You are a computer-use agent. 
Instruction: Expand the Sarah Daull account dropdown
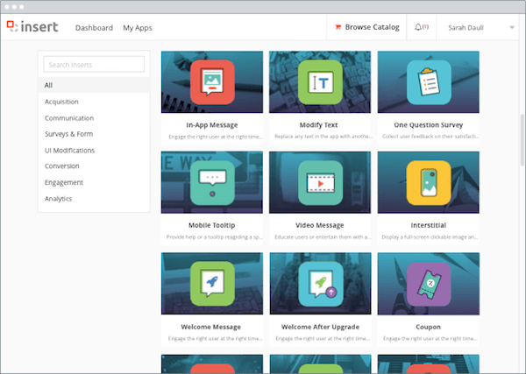[512, 27]
